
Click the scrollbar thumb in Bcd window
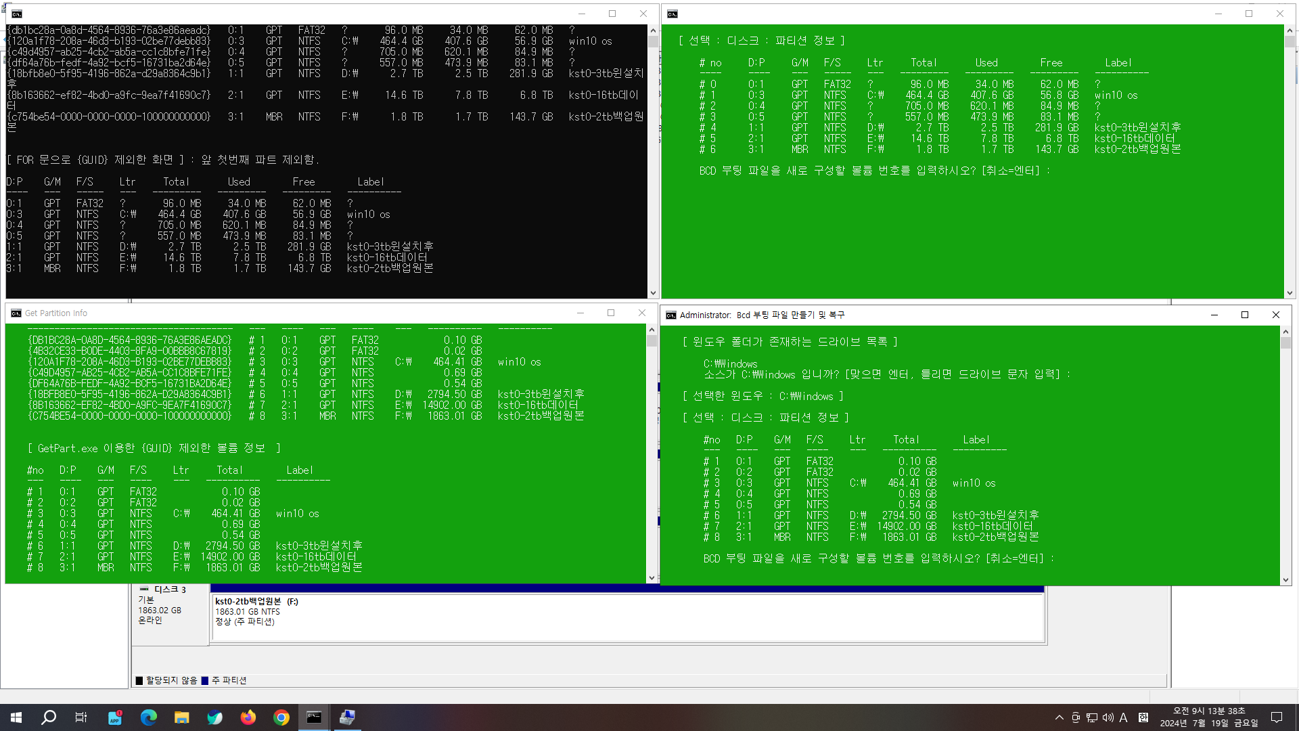click(1285, 343)
